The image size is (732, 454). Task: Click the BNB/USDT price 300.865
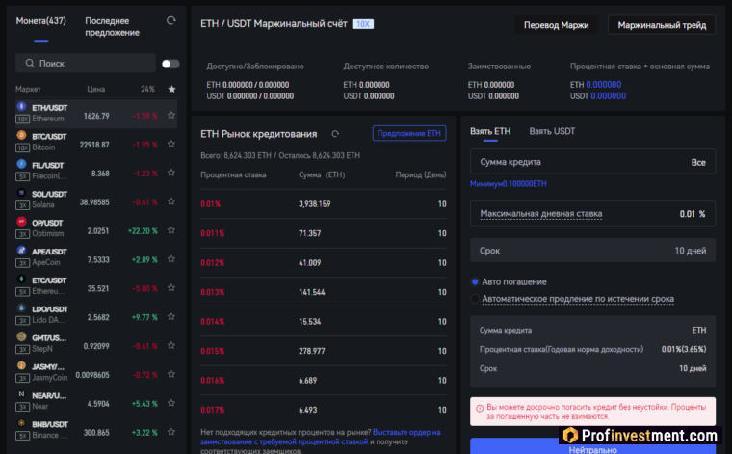click(x=96, y=433)
